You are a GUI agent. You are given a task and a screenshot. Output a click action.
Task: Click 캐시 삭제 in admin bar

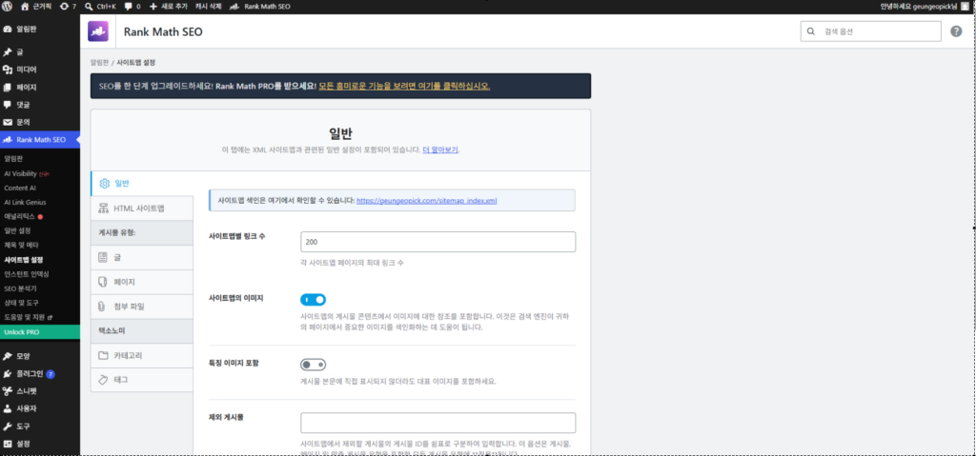pos(209,7)
